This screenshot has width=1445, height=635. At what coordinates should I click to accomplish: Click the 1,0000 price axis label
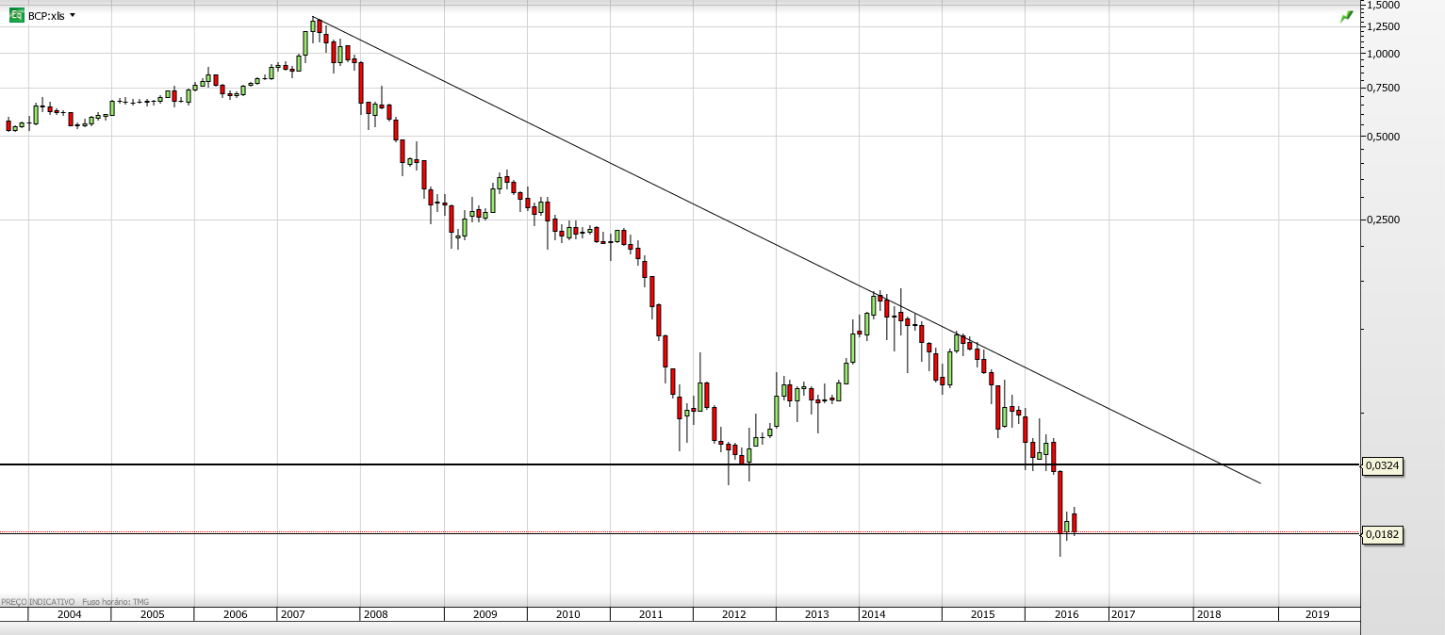tap(1383, 54)
